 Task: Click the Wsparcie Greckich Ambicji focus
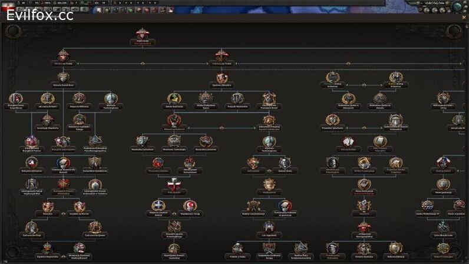click(x=158, y=206)
